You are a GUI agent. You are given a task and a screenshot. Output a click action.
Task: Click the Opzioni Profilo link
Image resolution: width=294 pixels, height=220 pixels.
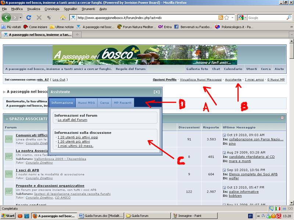pyautogui.click(x=165, y=80)
